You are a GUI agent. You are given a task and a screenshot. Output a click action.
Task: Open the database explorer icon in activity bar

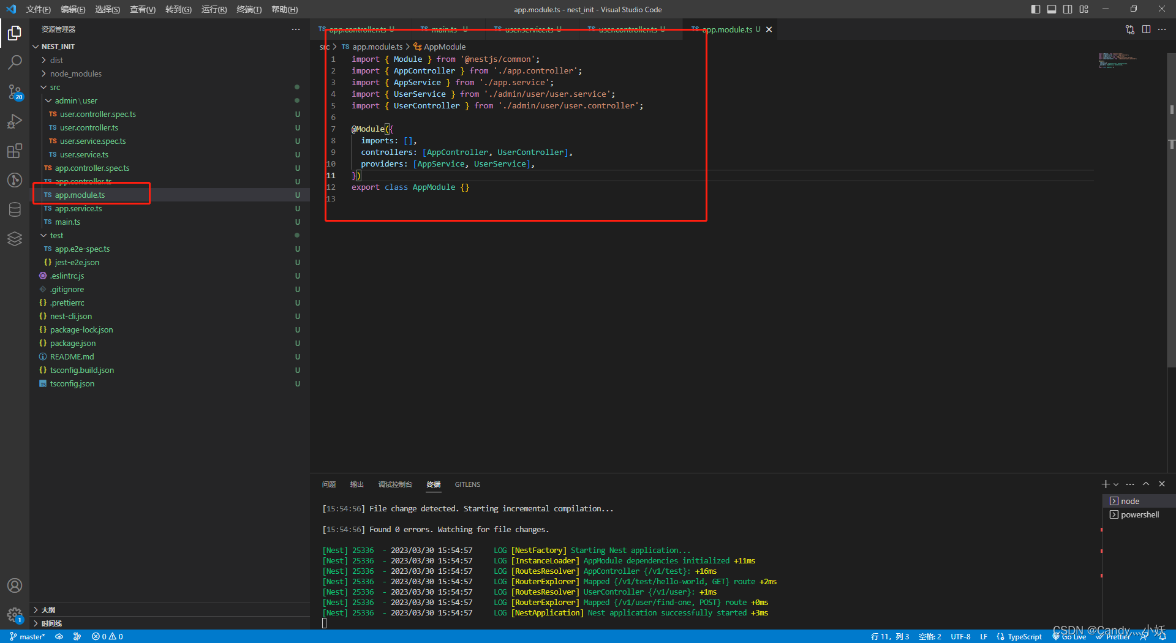pos(15,209)
